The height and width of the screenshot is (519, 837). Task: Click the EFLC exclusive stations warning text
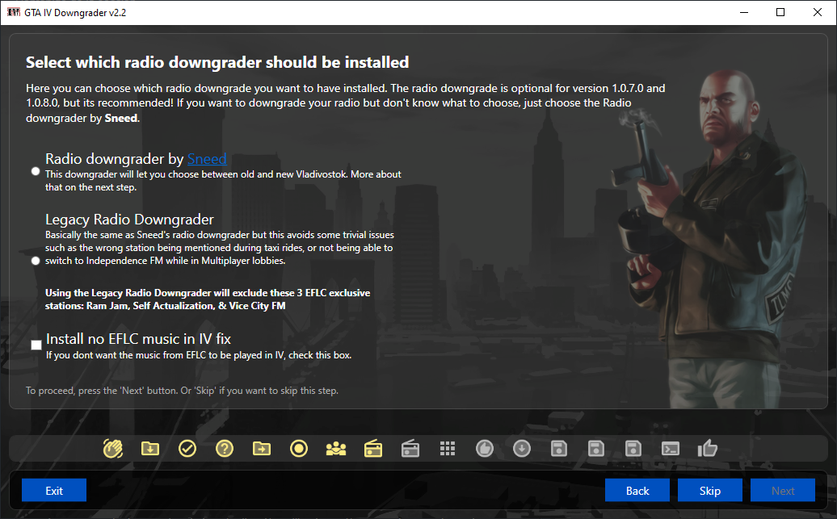pyautogui.click(x=208, y=299)
